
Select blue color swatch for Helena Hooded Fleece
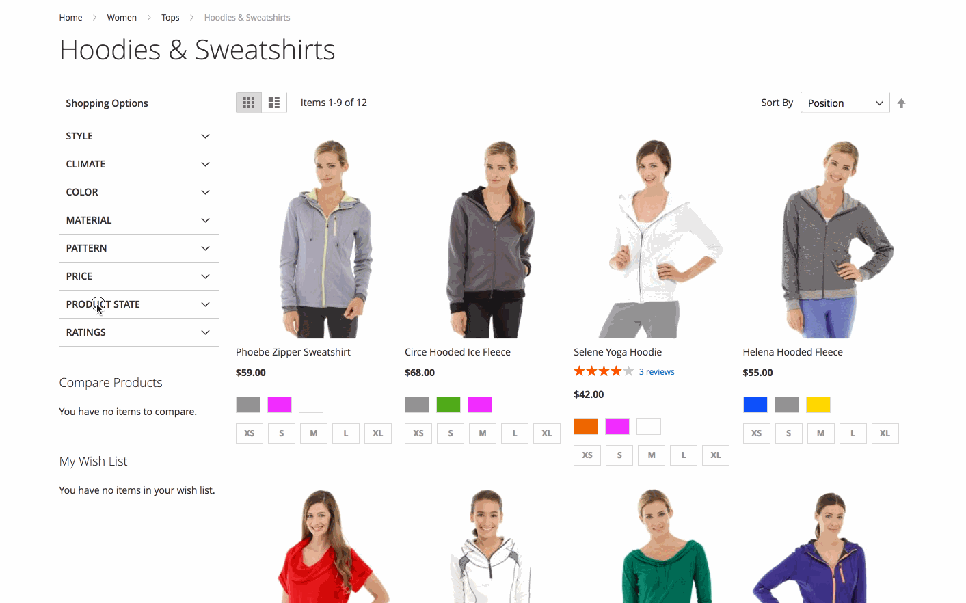(755, 405)
